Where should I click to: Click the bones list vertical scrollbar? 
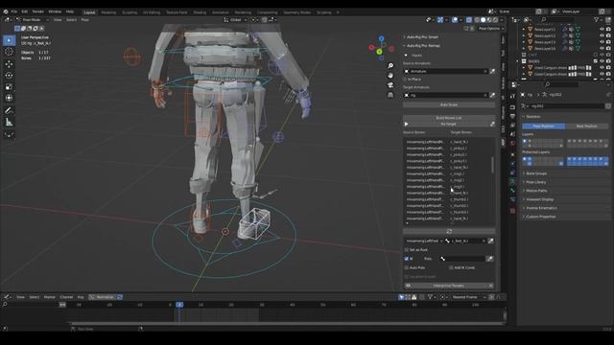[x=492, y=165]
